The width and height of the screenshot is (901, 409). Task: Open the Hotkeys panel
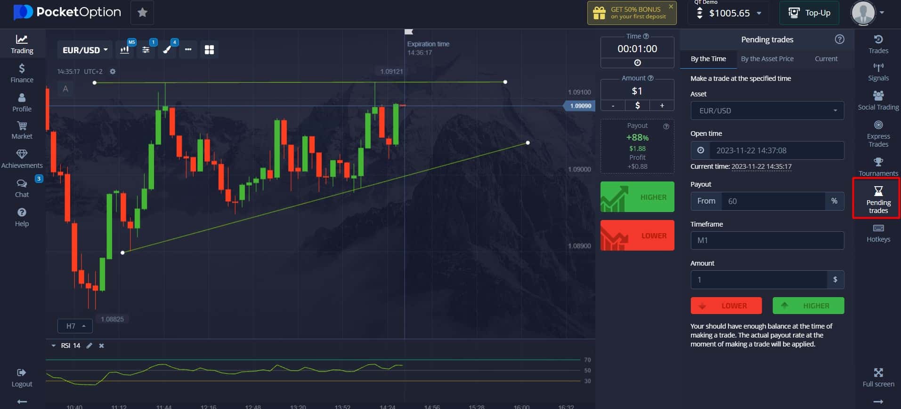878,233
